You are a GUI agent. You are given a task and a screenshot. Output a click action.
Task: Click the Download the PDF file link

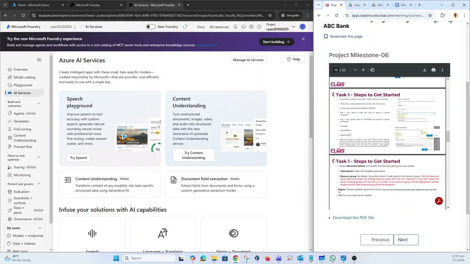[x=353, y=218]
